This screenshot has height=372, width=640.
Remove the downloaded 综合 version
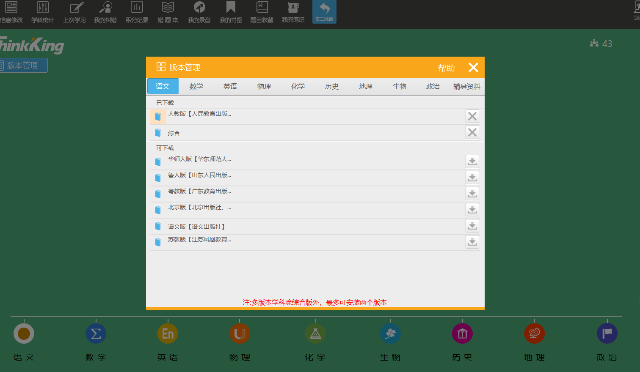pyautogui.click(x=472, y=132)
